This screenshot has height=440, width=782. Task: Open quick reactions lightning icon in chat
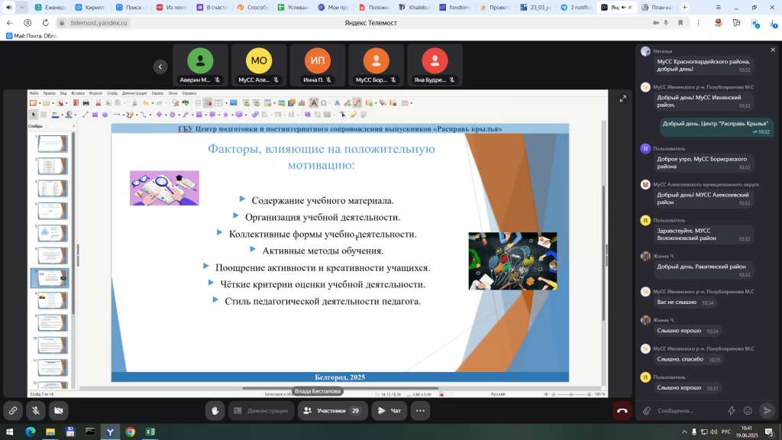pos(731,410)
